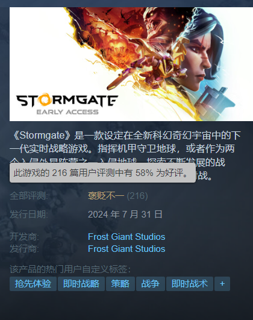Image resolution: width=253 pixels, height=320 pixels.
Task: Click the 全部评测 label
Action: [x=29, y=196]
